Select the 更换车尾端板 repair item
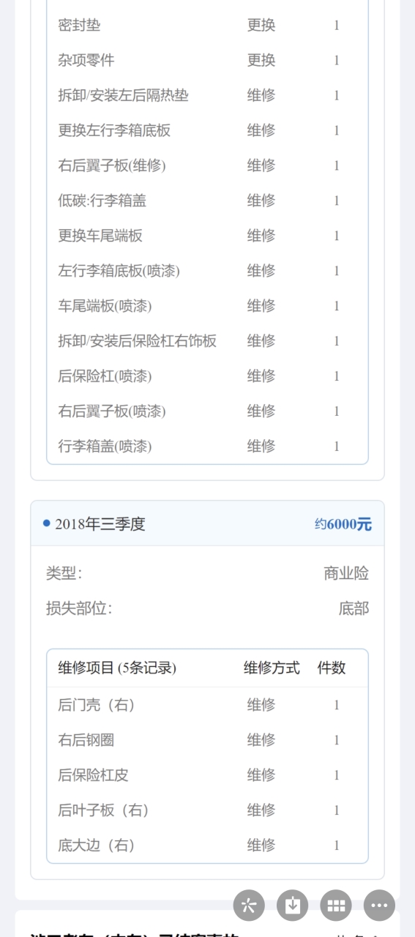 100,236
